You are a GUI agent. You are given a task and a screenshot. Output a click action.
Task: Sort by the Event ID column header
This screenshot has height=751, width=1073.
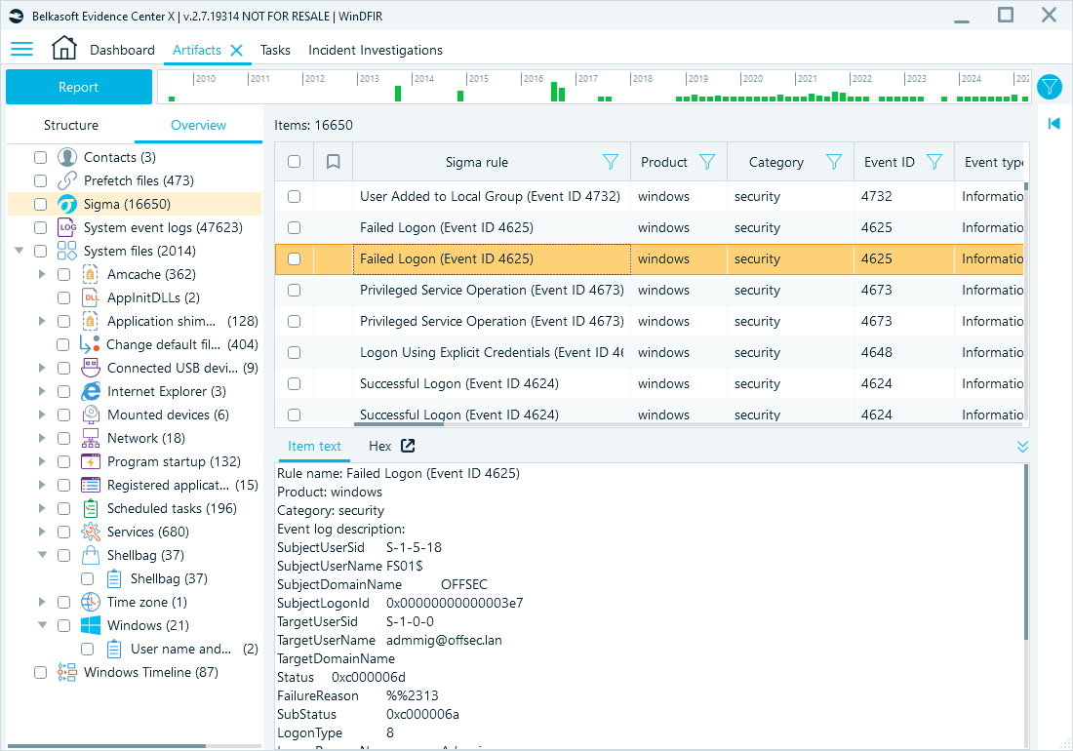pyautogui.click(x=889, y=162)
